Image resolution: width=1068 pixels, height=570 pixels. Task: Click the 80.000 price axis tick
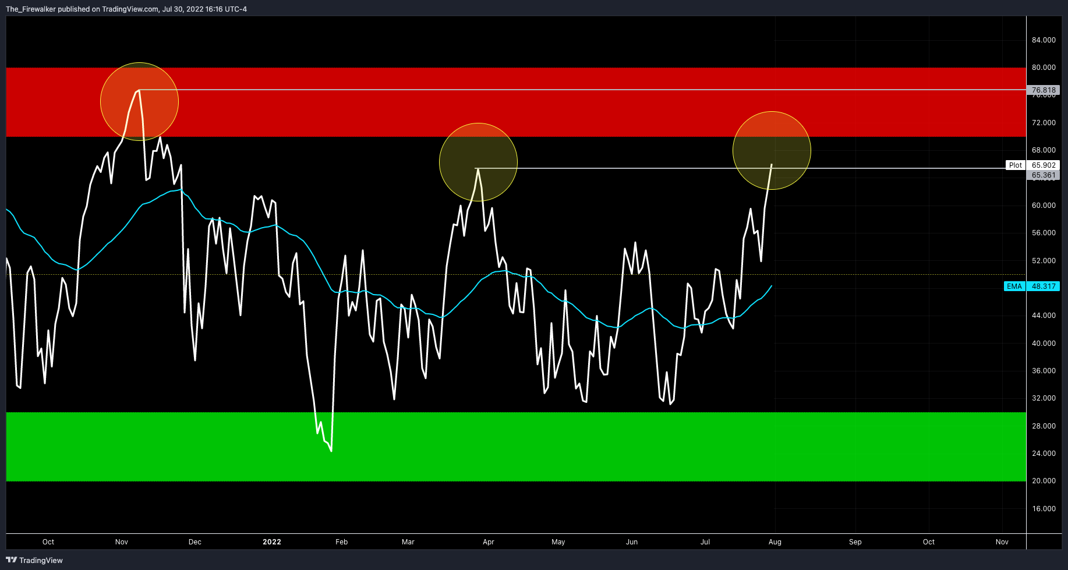(x=1044, y=68)
